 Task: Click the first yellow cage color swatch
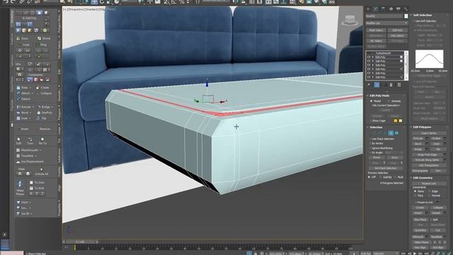click(x=396, y=120)
